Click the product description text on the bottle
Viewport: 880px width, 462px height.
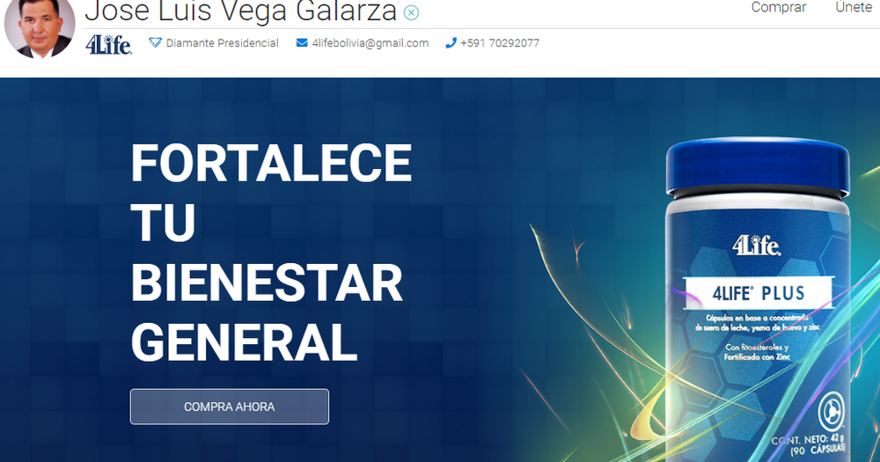coord(758,322)
